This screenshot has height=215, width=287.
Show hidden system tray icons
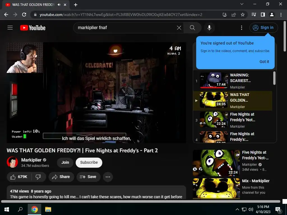click(x=237, y=209)
